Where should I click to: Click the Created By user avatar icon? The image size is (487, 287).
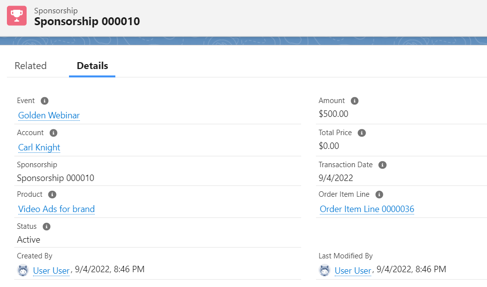coord(23,270)
